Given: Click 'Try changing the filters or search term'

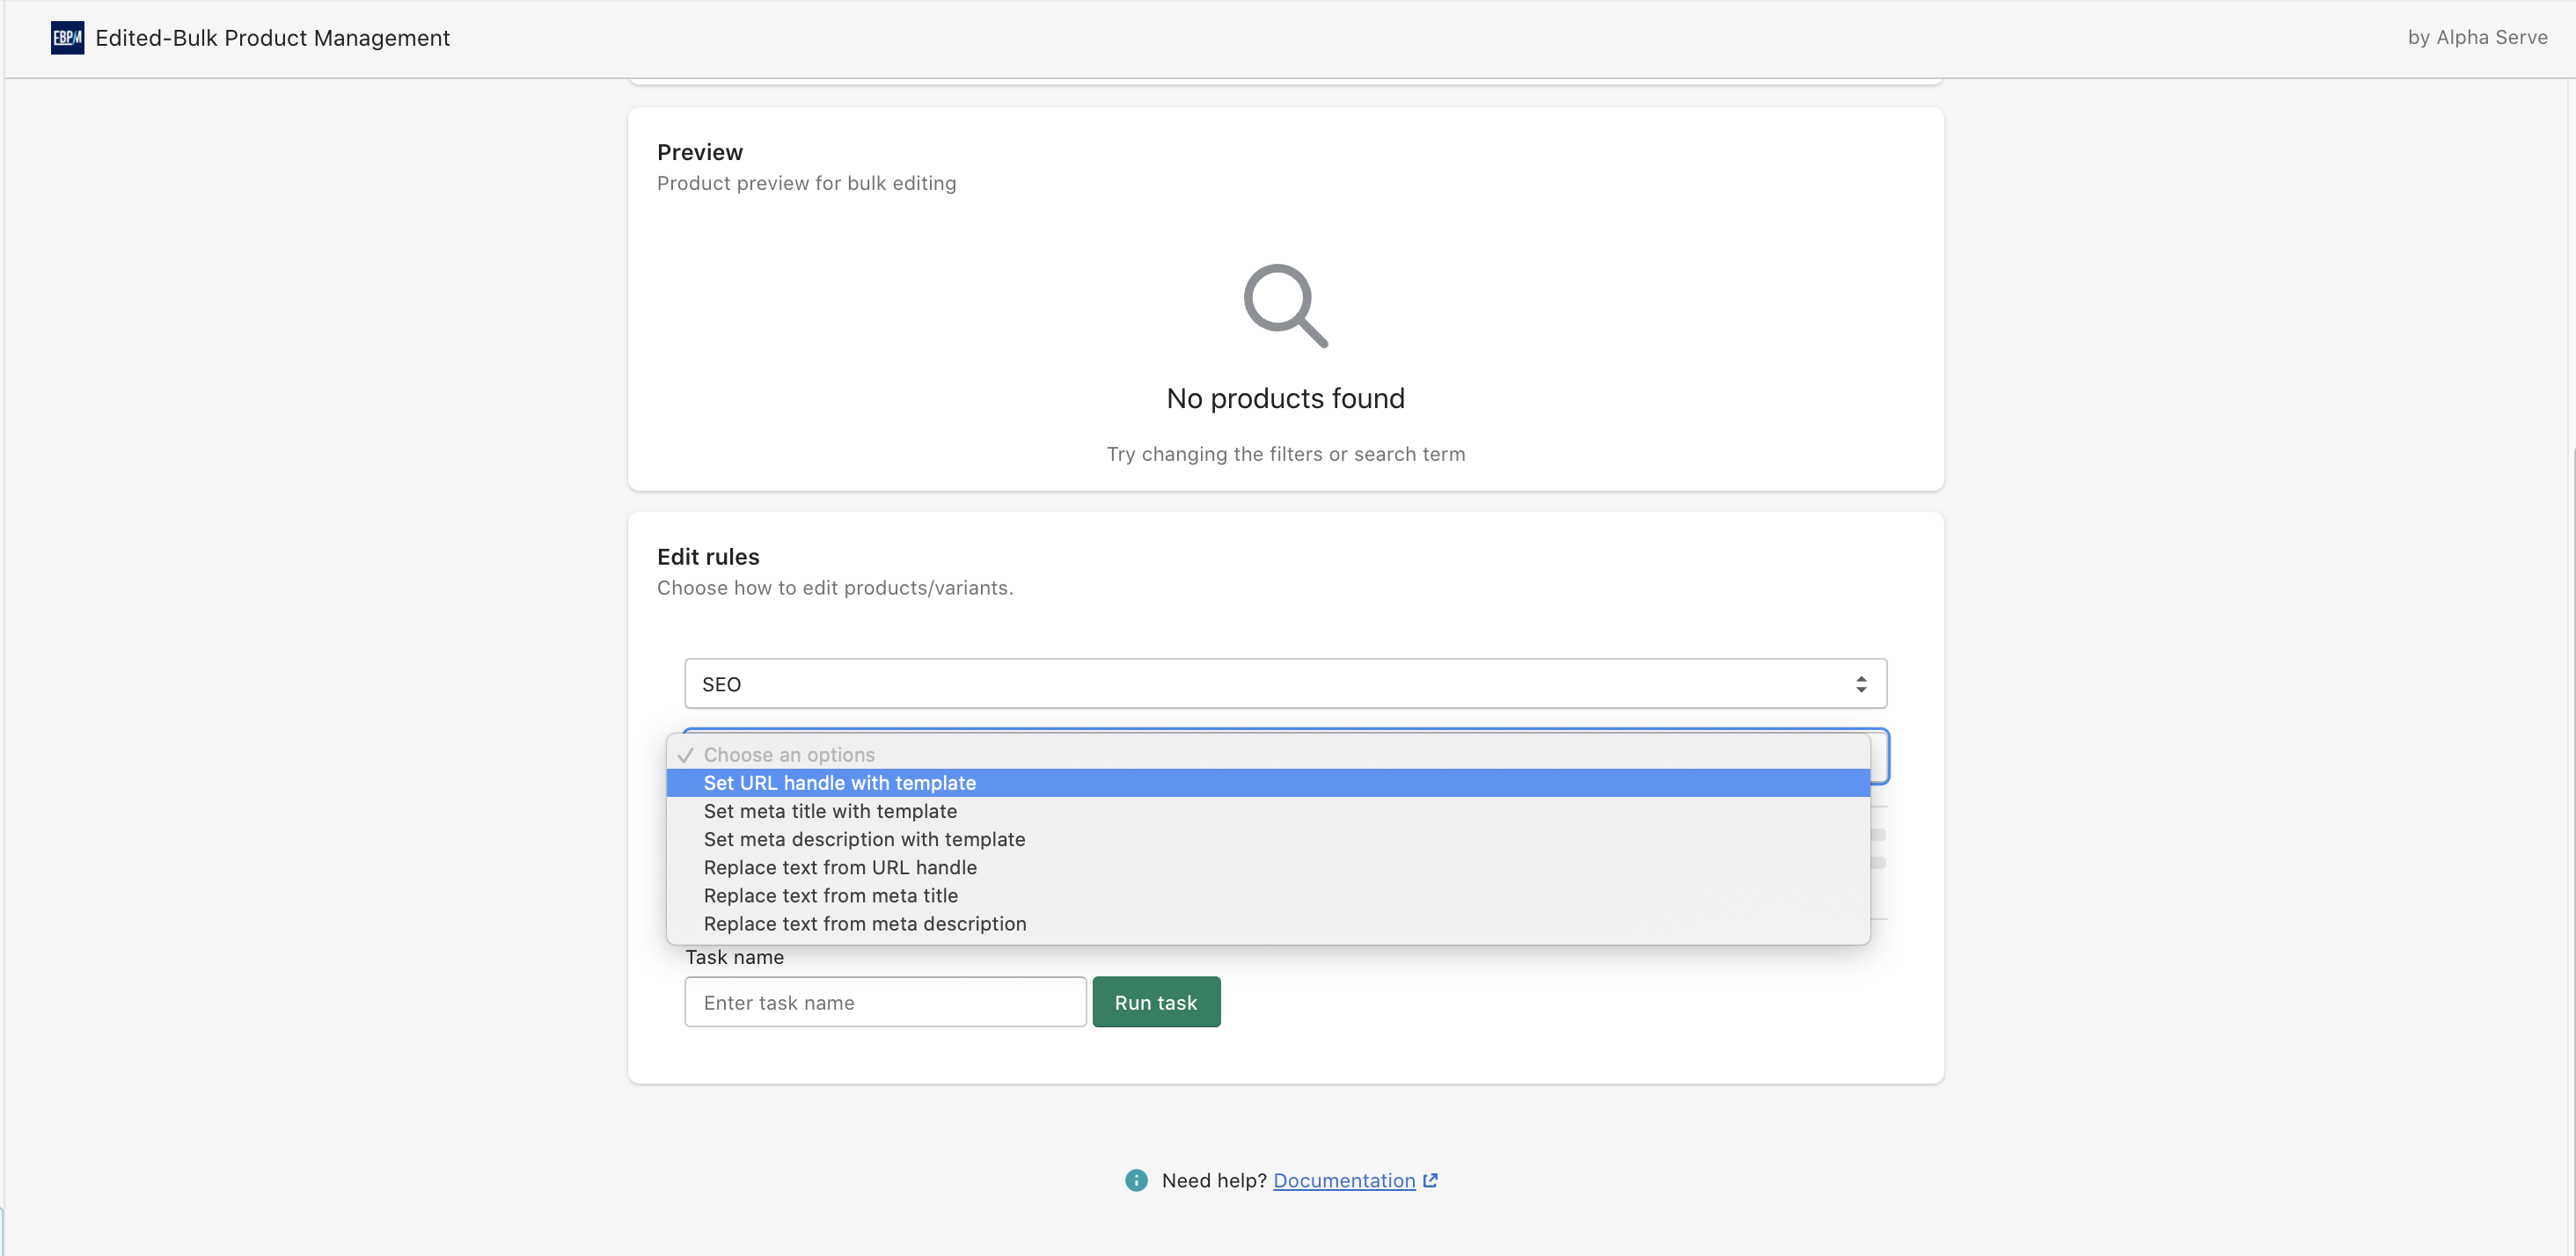Looking at the screenshot, I should [x=1285, y=454].
